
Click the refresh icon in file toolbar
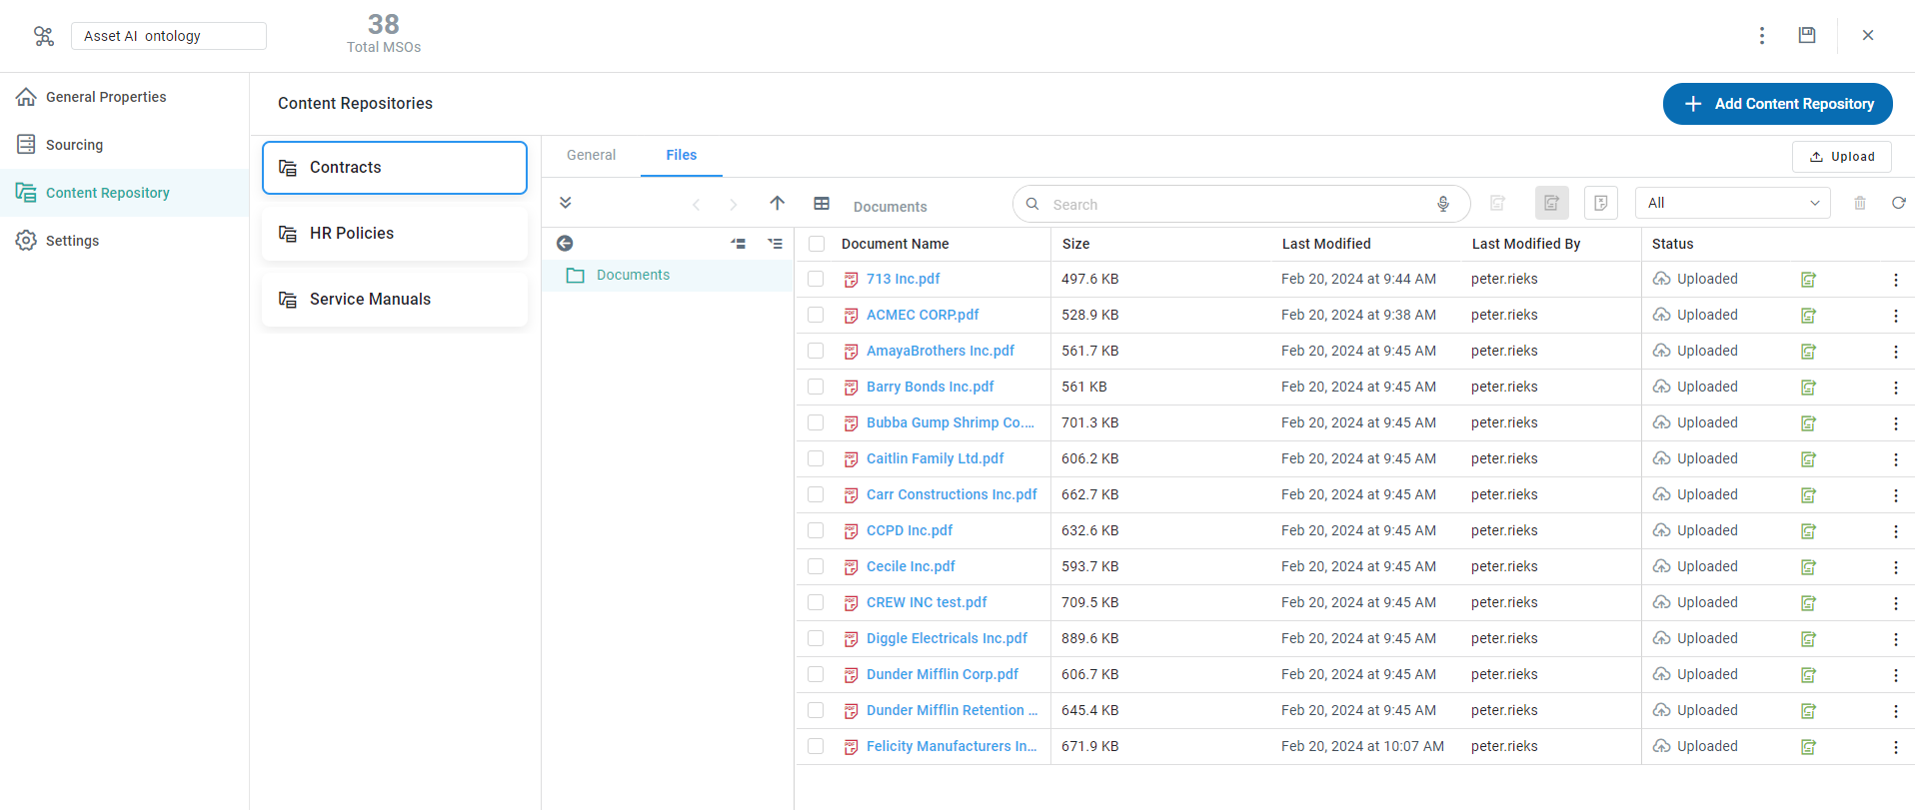point(1898,203)
